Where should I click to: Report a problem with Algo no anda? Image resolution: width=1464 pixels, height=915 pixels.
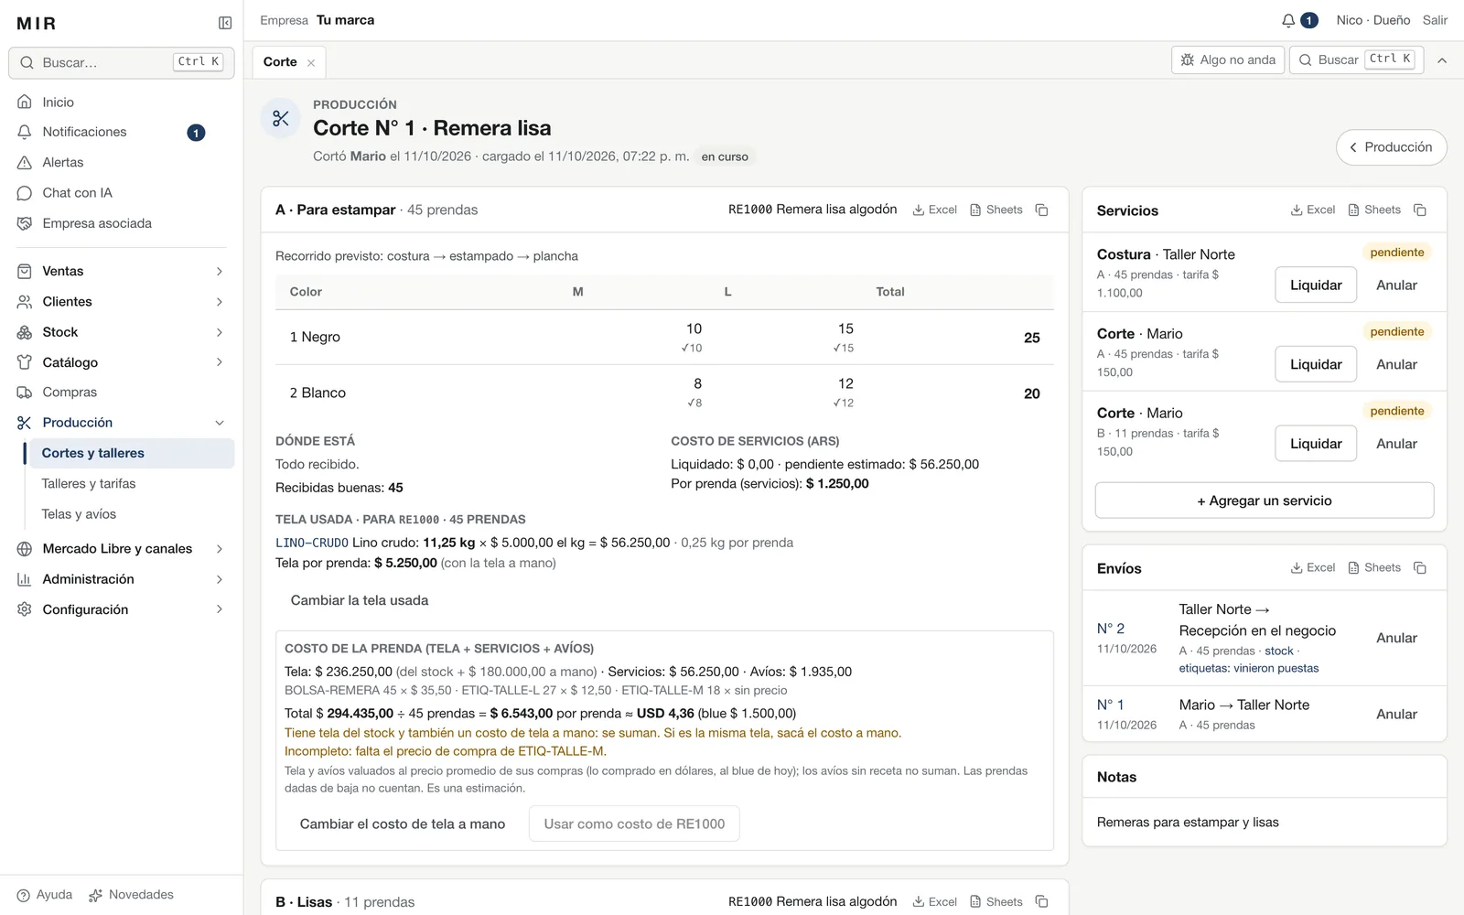pos(1228,60)
